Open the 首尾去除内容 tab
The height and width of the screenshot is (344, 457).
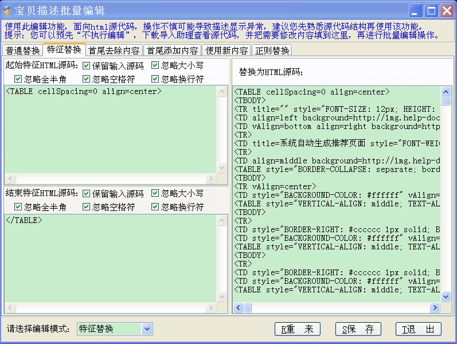pos(114,50)
